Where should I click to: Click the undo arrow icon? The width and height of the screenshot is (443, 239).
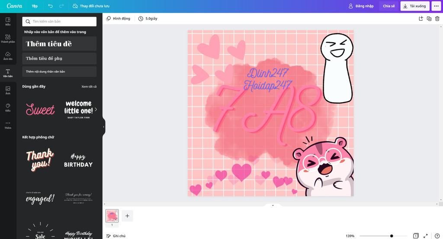[x=51, y=6]
